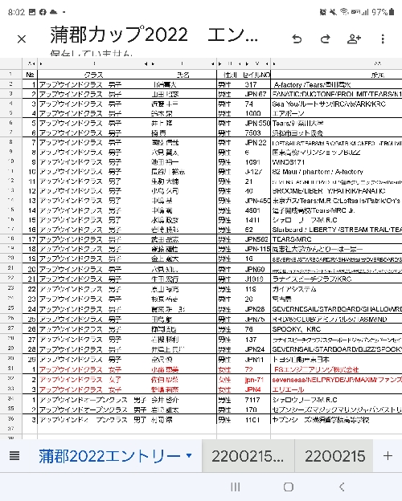Open the share add-person icon
402x501 pixels.
tap(354, 39)
